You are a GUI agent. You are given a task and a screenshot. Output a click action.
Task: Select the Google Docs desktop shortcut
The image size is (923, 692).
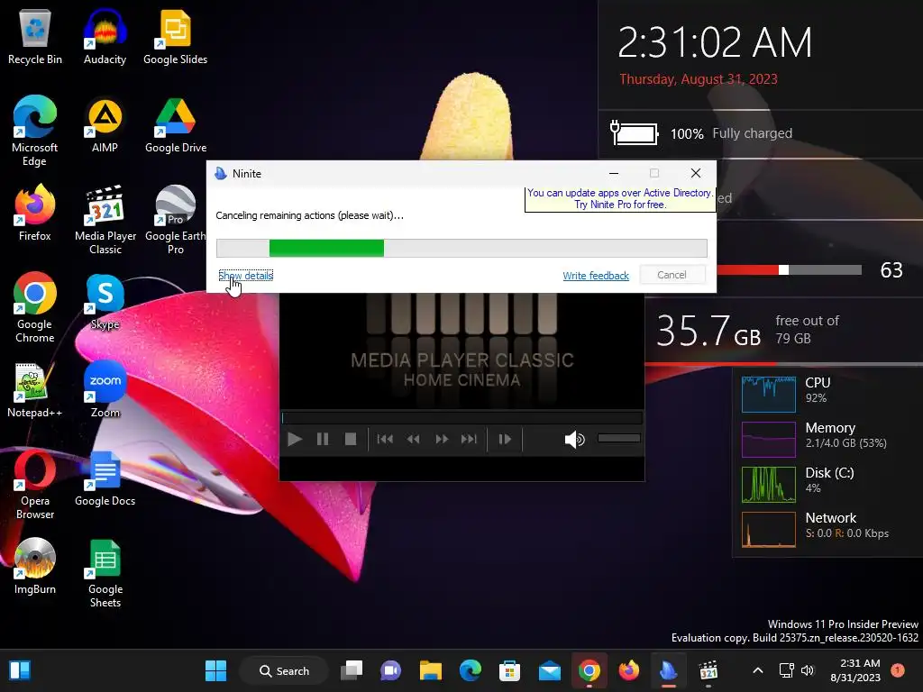tap(105, 478)
